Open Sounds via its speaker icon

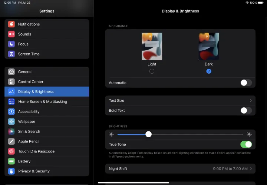(11, 34)
